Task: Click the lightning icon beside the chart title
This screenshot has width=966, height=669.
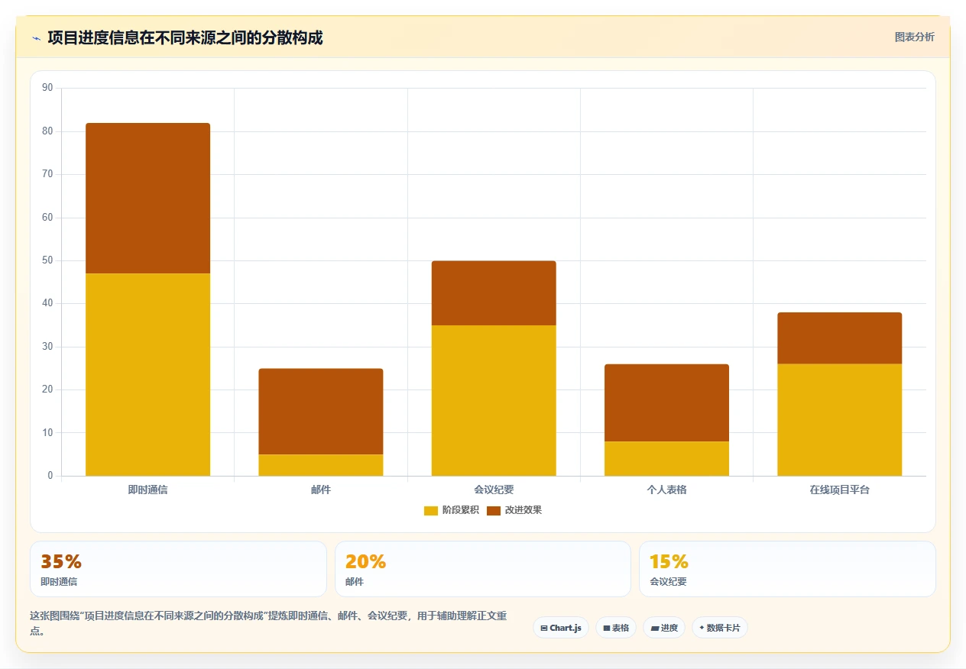Action: pyautogui.click(x=37, y=38)
